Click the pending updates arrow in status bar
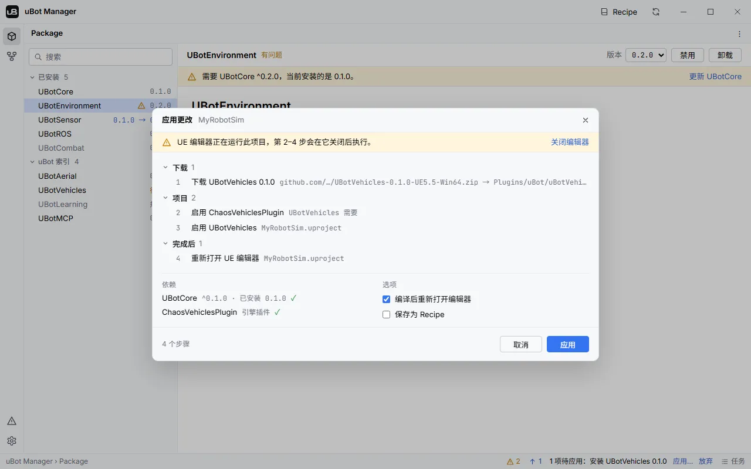Viewport: 751px width, 469px height. 536,461
